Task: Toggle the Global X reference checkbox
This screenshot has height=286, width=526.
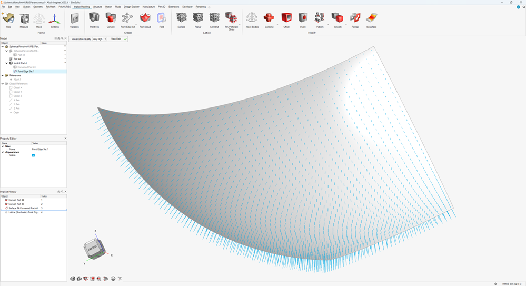Action: (x=11, y=88)
